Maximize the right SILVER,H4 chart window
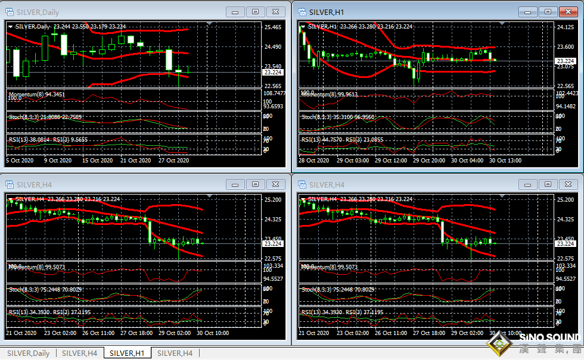584x360 pixels. coord(548,184)
